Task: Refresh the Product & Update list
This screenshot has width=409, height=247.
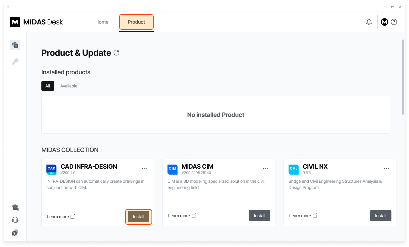Action: (116, 53)
